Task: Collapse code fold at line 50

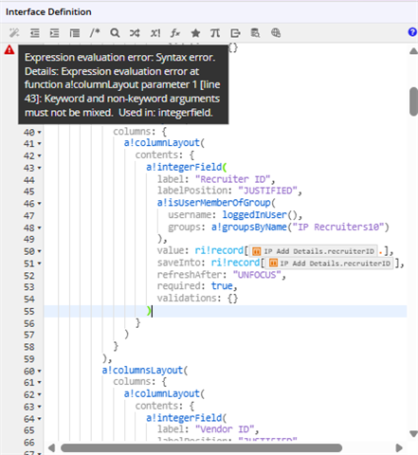Action: coord(40,251)
